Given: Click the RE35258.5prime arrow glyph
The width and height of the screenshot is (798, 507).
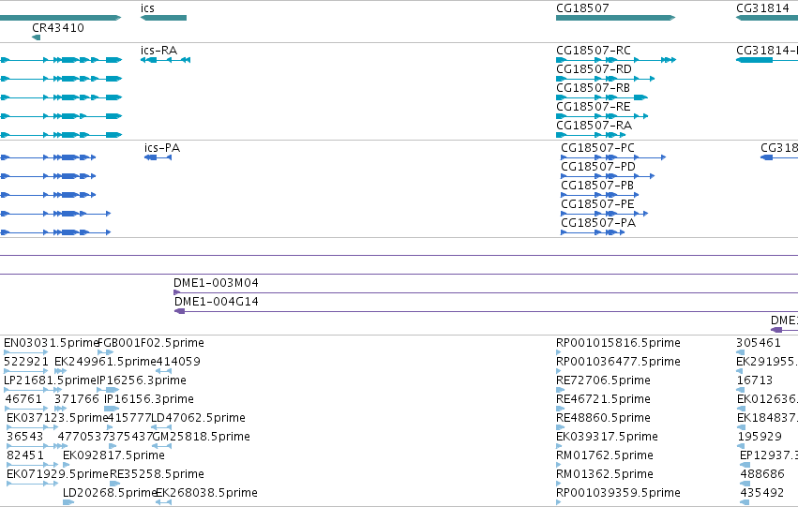Looking at the screenshot, I should tap(115, 484).
